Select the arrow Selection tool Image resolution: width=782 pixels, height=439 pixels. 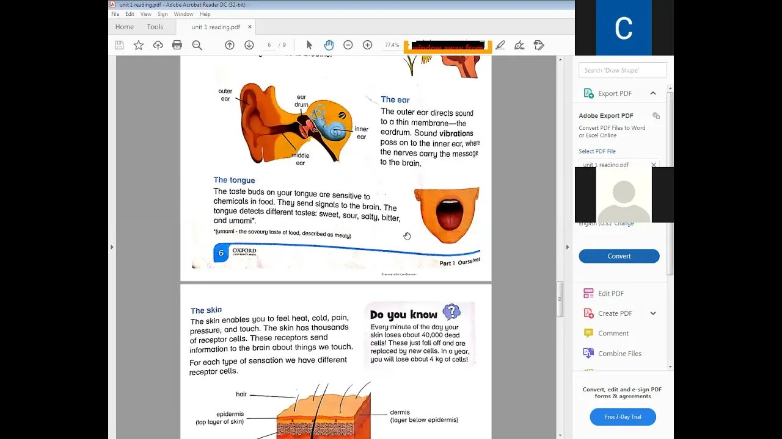pos(309,45)
